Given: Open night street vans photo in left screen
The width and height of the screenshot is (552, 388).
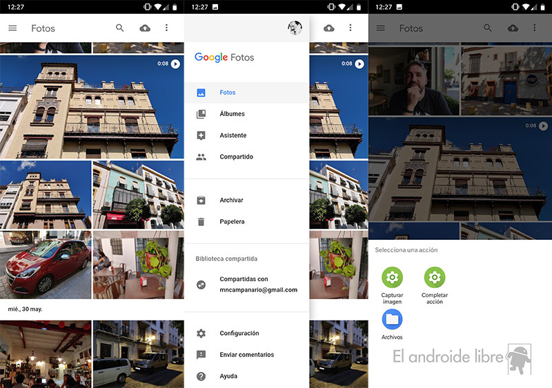Looking at the screenshot, I should coord(139,354).
